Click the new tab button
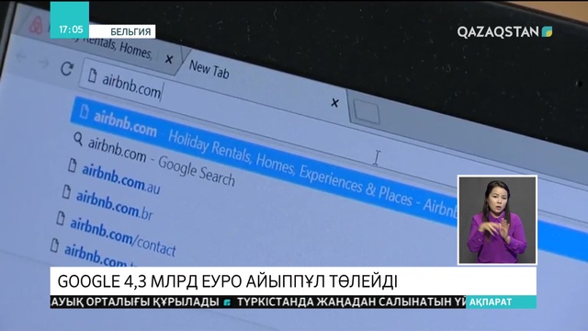The height and width of the screenshot is (331, 588). (x=366, y=112)
